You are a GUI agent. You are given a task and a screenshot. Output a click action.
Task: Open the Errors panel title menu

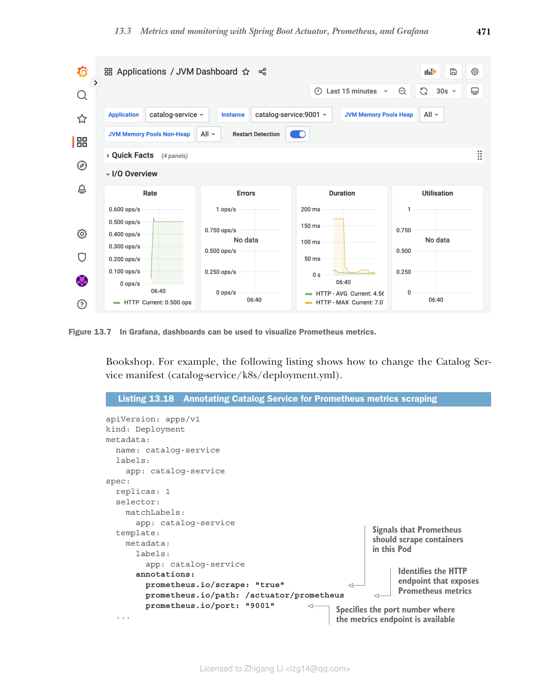click(x=246, y=193)
